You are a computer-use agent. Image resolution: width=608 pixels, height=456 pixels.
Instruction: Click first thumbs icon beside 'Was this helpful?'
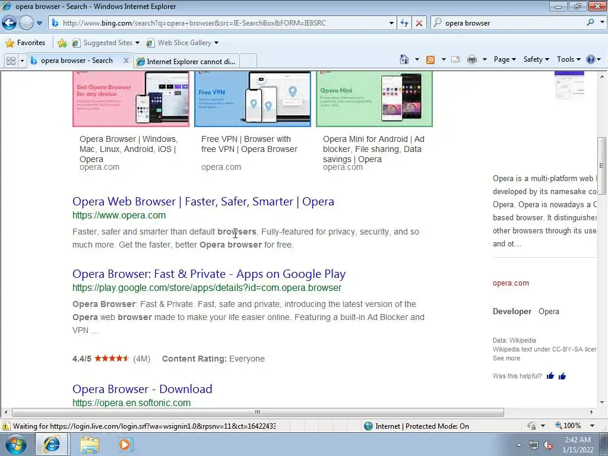pyautogui.click(x=550, y=376)
